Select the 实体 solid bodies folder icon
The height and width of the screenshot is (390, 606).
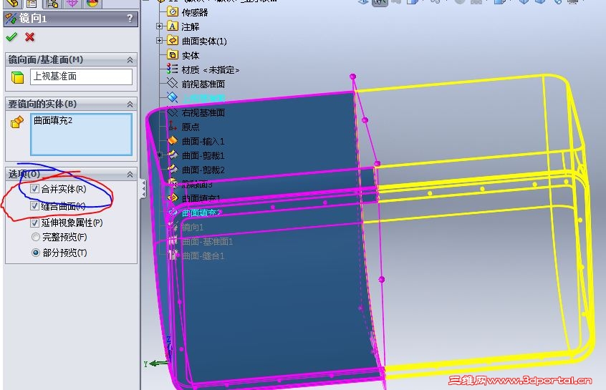[x=173, y=54]
